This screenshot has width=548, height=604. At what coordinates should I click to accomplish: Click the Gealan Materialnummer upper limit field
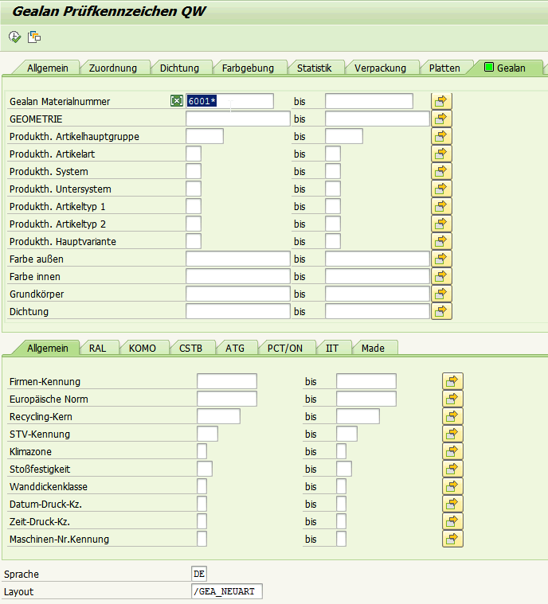coord(369,101)
